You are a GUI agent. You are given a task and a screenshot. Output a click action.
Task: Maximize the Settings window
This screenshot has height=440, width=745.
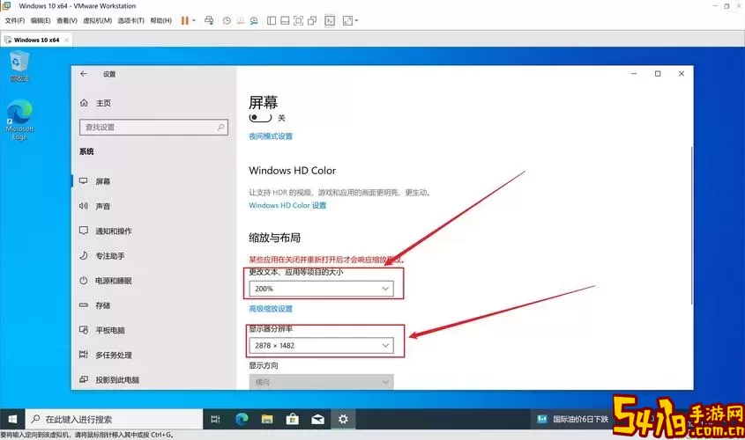[x=658, y=74]
